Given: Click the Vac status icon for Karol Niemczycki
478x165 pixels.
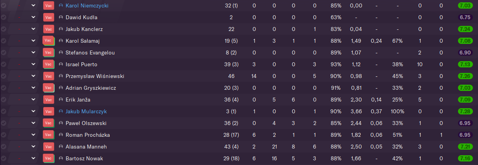Looking at the screenshot, I should click(48, 6).
